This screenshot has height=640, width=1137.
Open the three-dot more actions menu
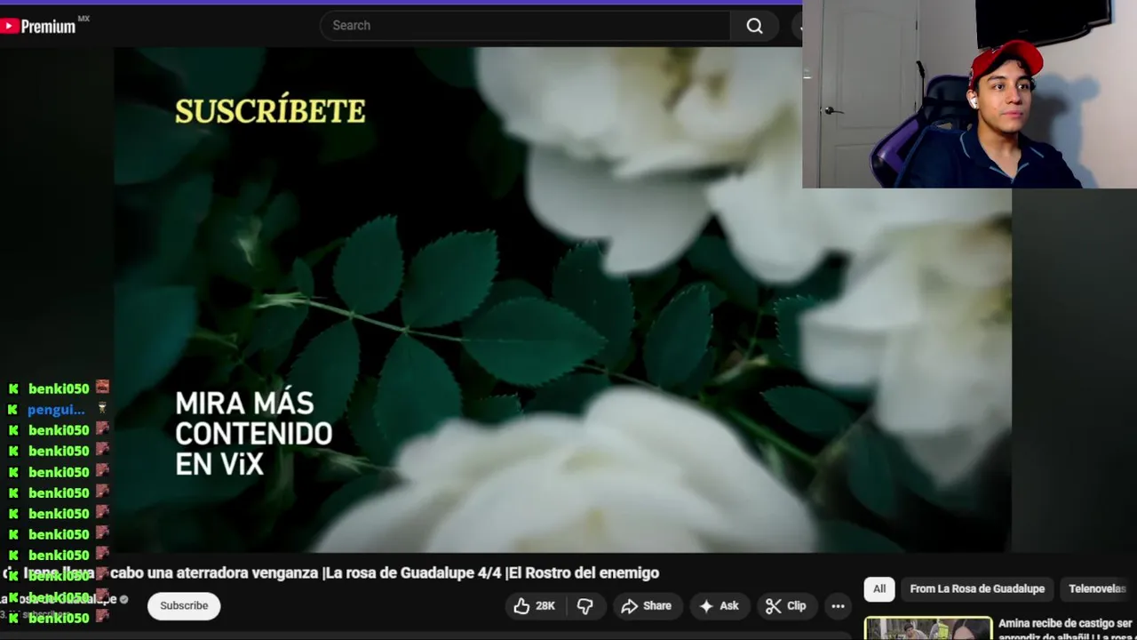pyautogui.click(x=838, y=606)
